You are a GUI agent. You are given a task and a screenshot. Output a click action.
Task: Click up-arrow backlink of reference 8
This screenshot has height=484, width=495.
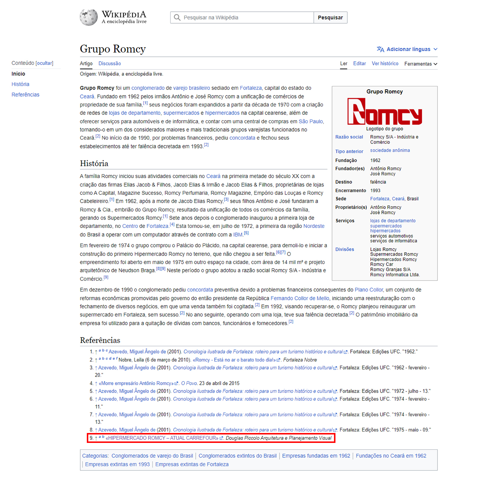point(96,430)
